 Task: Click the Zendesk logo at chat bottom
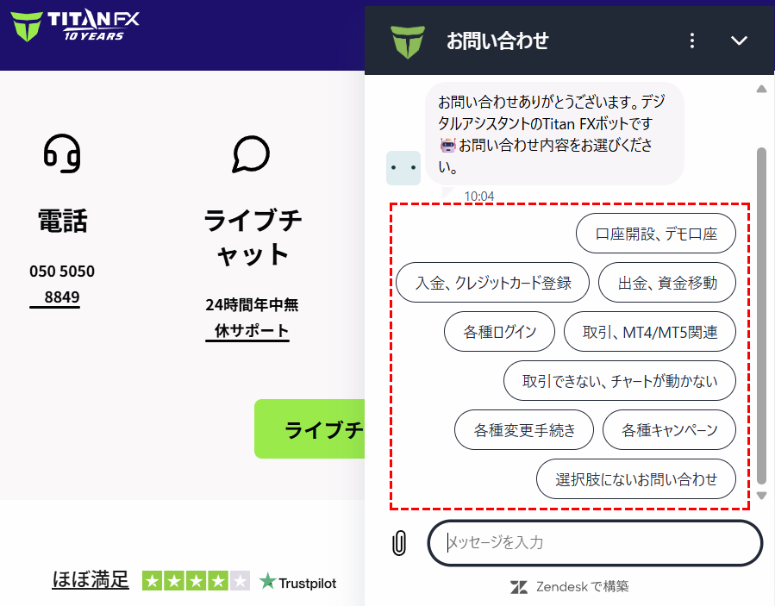(518, 587)
